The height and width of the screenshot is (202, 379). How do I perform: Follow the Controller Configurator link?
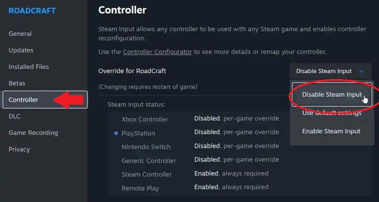[157, 52]
